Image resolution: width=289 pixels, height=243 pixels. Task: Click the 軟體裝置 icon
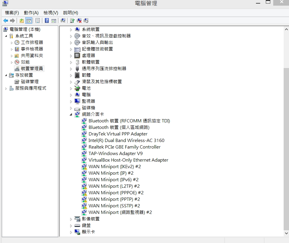77,62
